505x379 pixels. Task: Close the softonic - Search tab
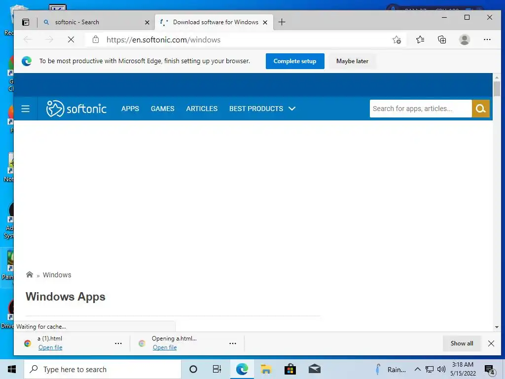click(x=147, y=22)
